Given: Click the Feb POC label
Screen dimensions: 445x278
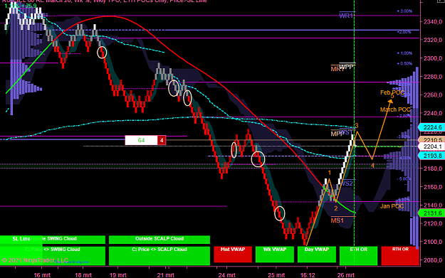Looking at the screenshot, I should click(x=392, y=92).
